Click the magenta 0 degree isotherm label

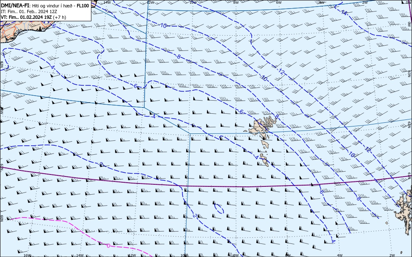coord(108,246)
